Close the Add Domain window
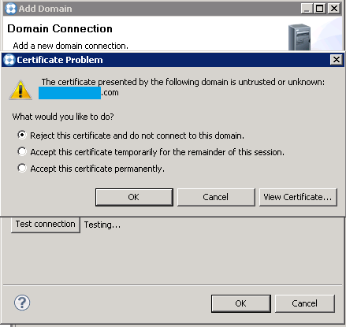The width and height of the screenshot is (346, 327). [334, 9]
